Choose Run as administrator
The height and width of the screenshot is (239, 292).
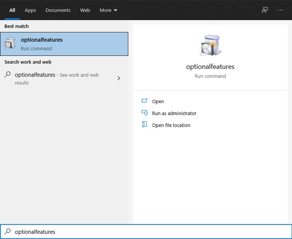[x=174, y=113]
